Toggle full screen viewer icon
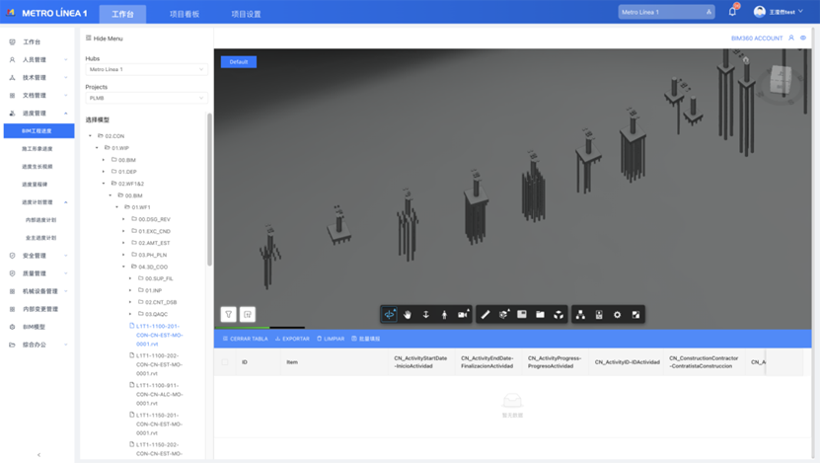The image size is (820, 463). pyautogui.click(x=635, y=314)
